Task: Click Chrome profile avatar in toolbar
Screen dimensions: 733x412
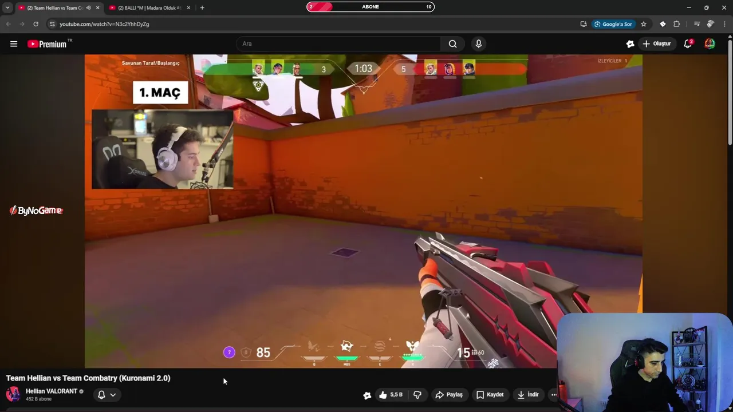Action: point(710,24)
